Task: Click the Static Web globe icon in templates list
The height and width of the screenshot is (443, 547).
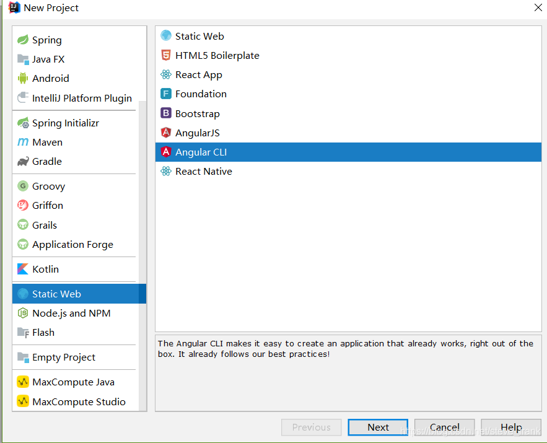Action: pyautogui.click(x=166, y=36)
